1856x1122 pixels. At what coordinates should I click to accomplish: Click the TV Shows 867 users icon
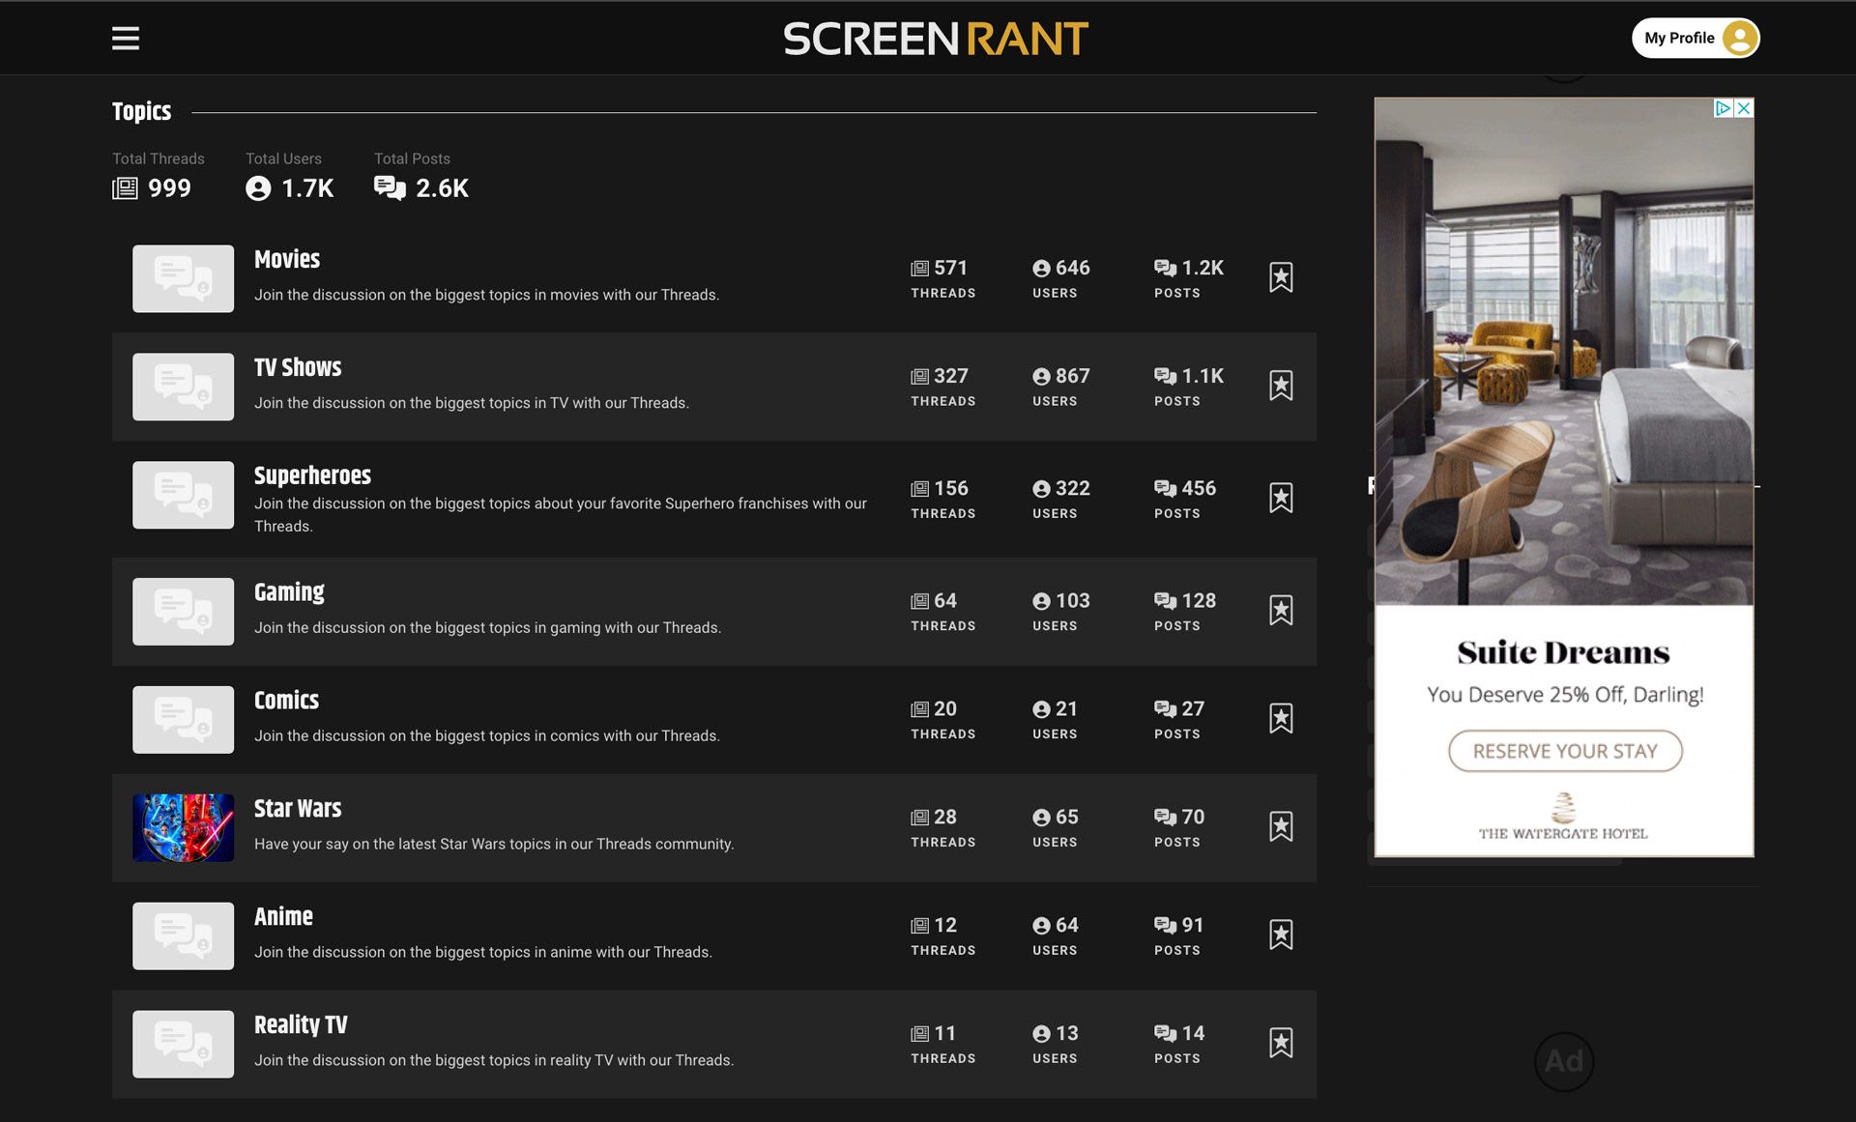[x=1041, y=377]
